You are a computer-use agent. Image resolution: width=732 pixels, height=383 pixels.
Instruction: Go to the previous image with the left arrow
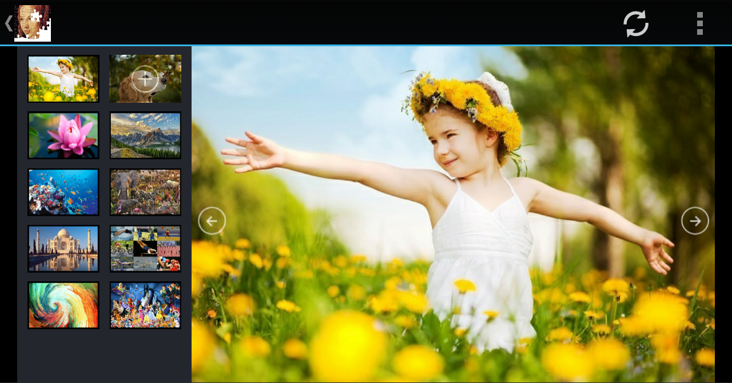point(212,221)
